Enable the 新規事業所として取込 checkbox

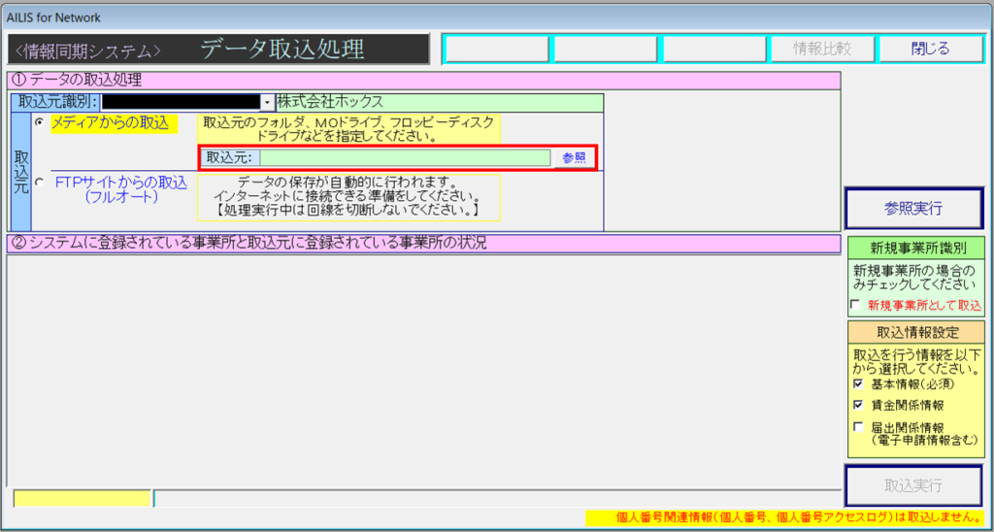point(855,305)
